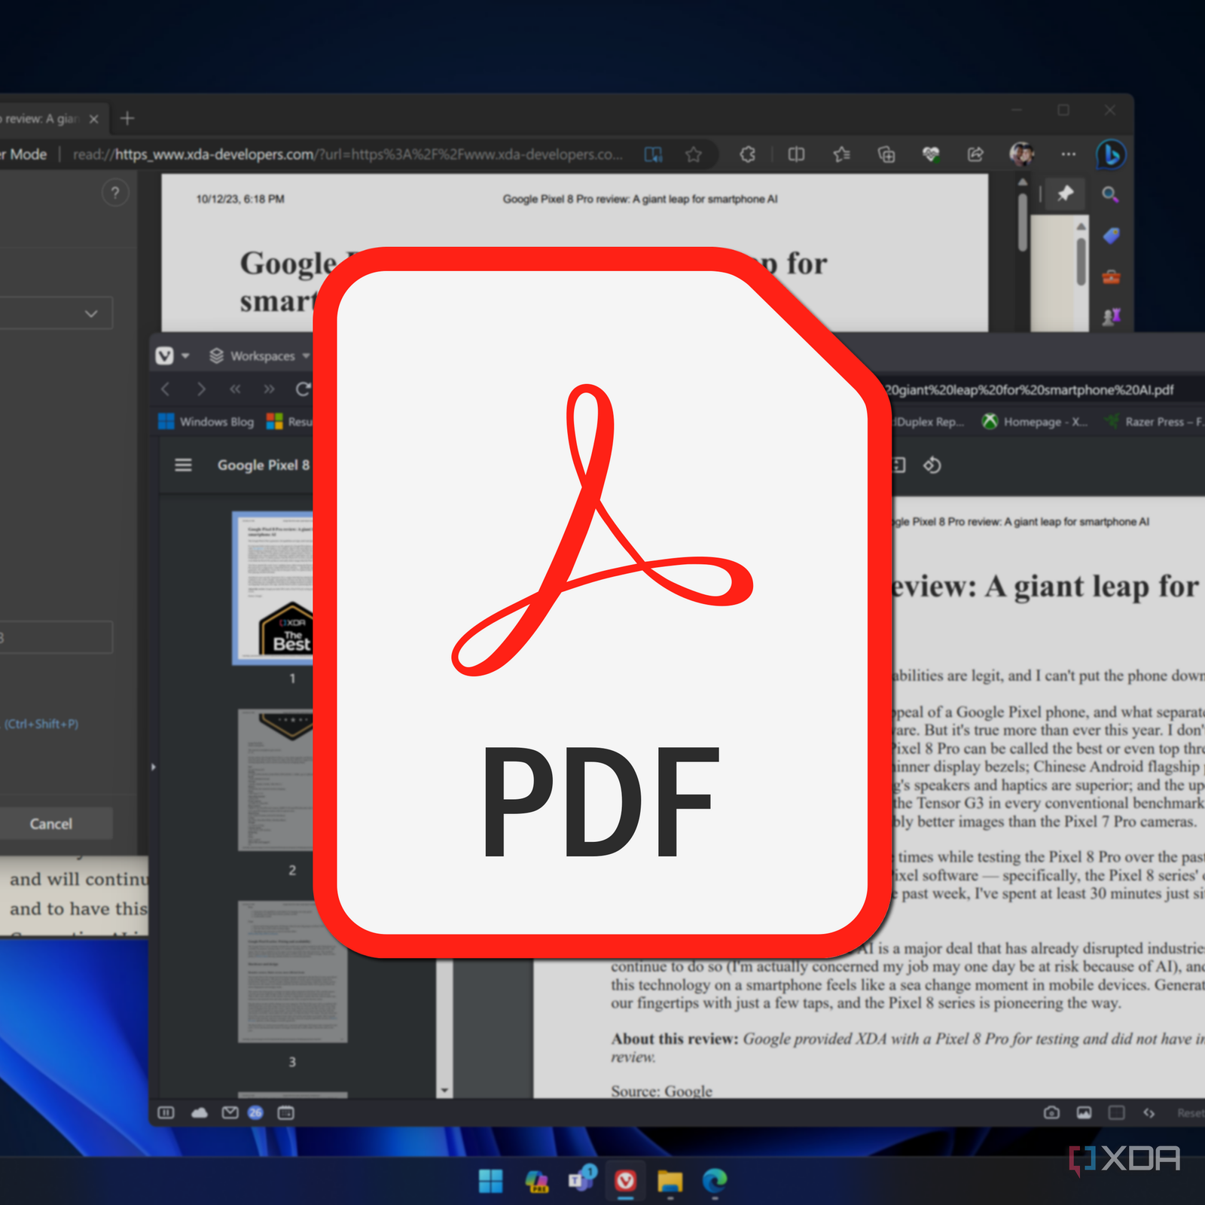Screen dimensions: 1205x1205
Task: Click the Edge immersive reader read-aloud icon
Action: click(x=653, y=154)
